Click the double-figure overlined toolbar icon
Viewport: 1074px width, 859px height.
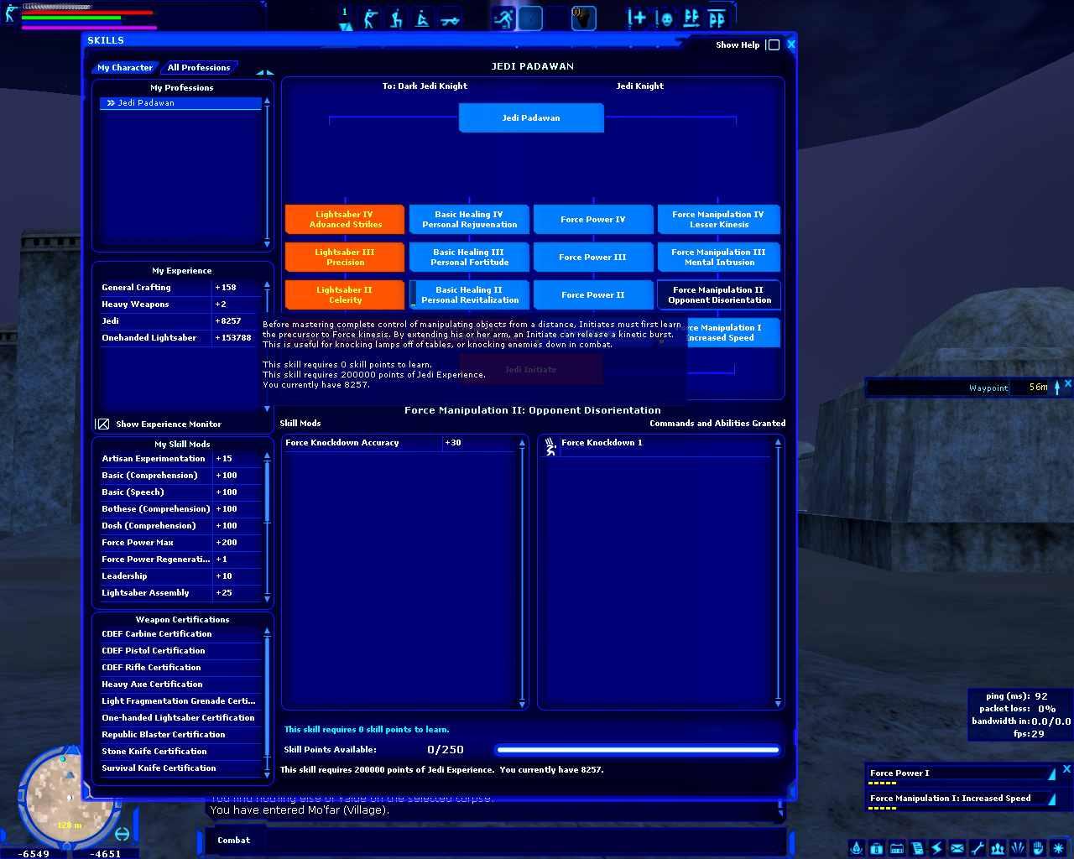click(x=717, y=18)
